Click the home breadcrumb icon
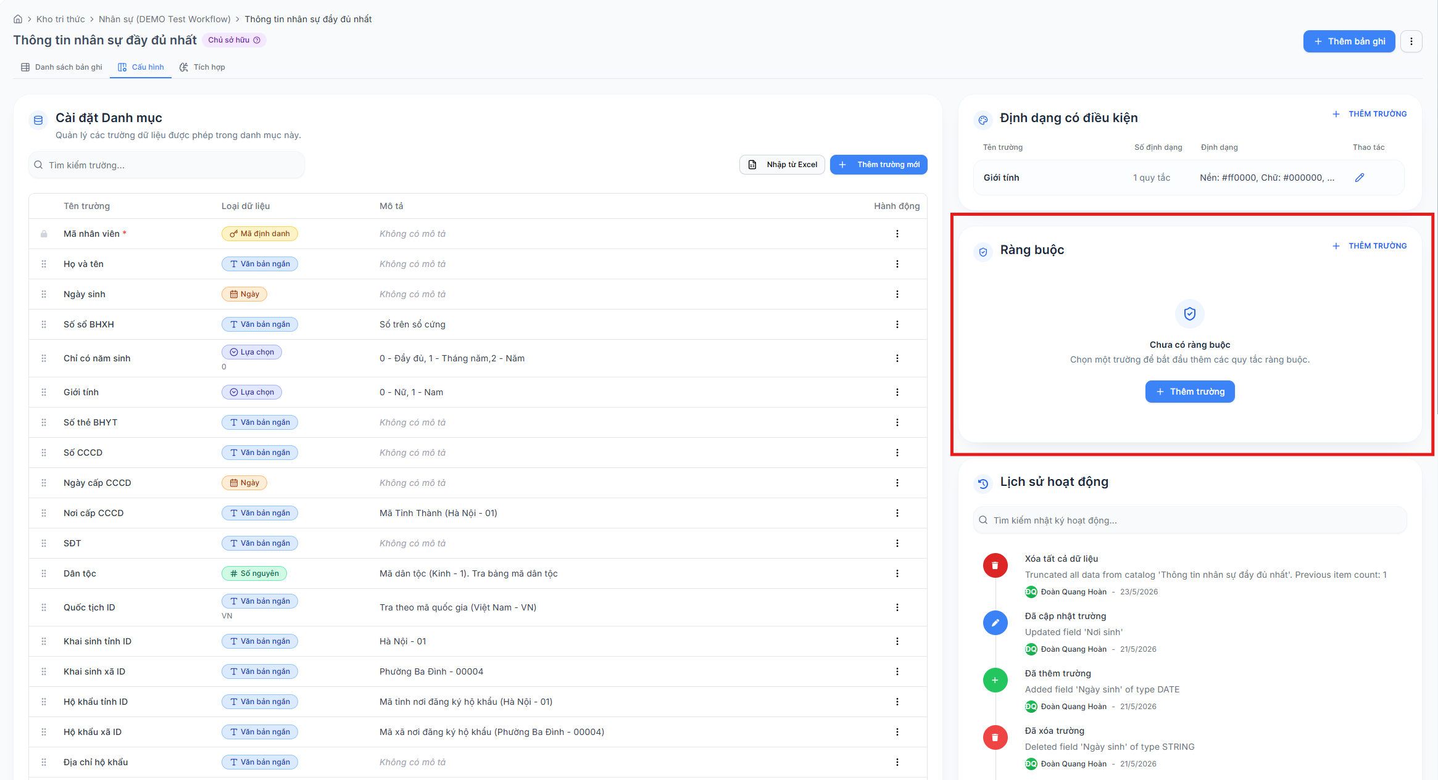1438x780 pixels. (18, 19)
